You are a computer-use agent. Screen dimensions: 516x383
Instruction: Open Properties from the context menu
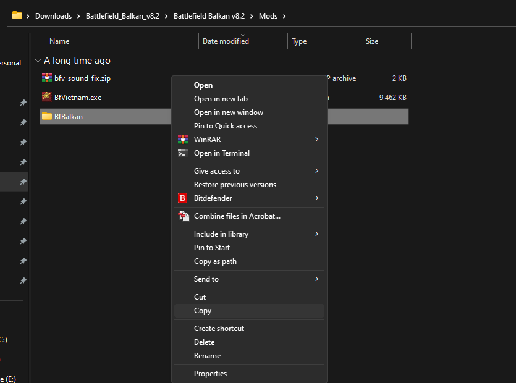tap(210, 374)
